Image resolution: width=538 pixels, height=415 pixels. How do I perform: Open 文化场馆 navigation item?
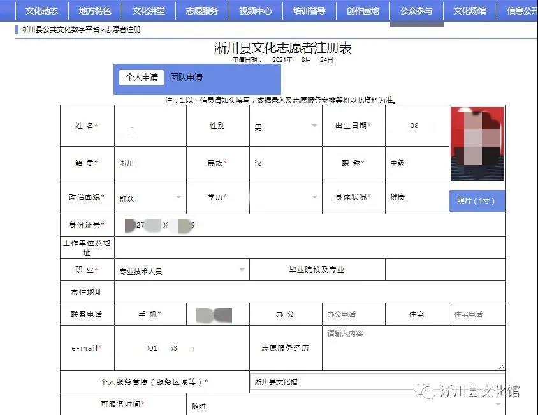point(470,11)
